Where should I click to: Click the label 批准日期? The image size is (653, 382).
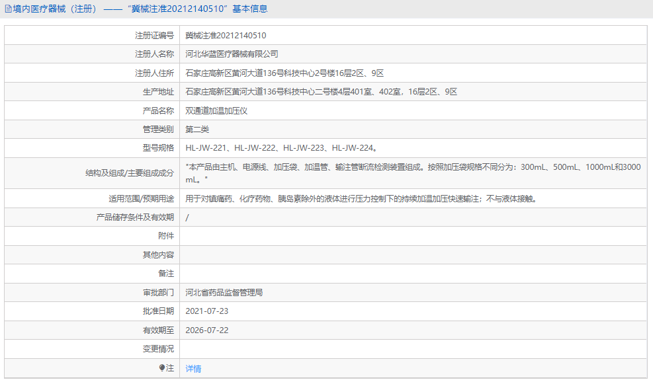pos(158,311)
